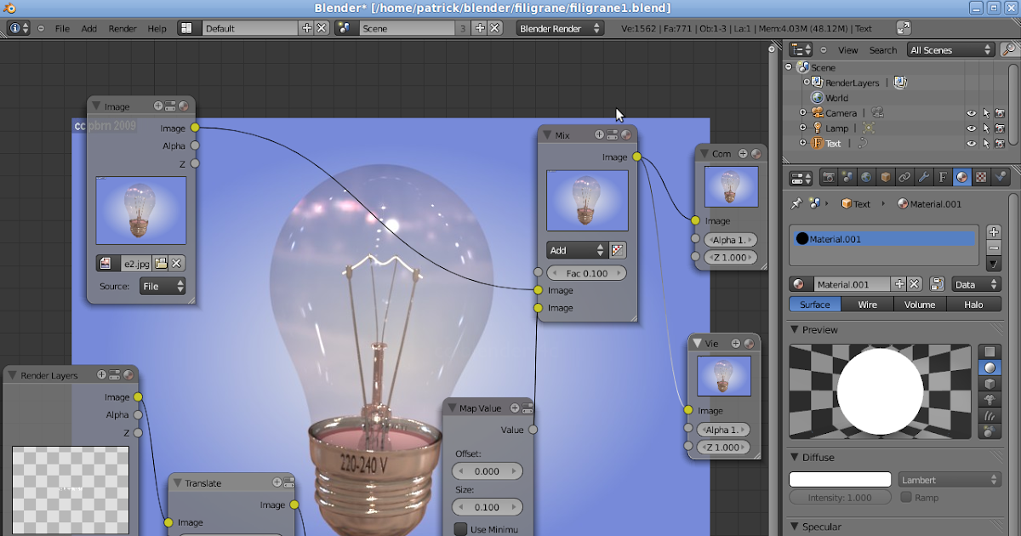The width and height of the screenshot is (1021, 536).
Task: Click the Fac 0.100 slider in Mix
Action: click(x=587, y=273)
